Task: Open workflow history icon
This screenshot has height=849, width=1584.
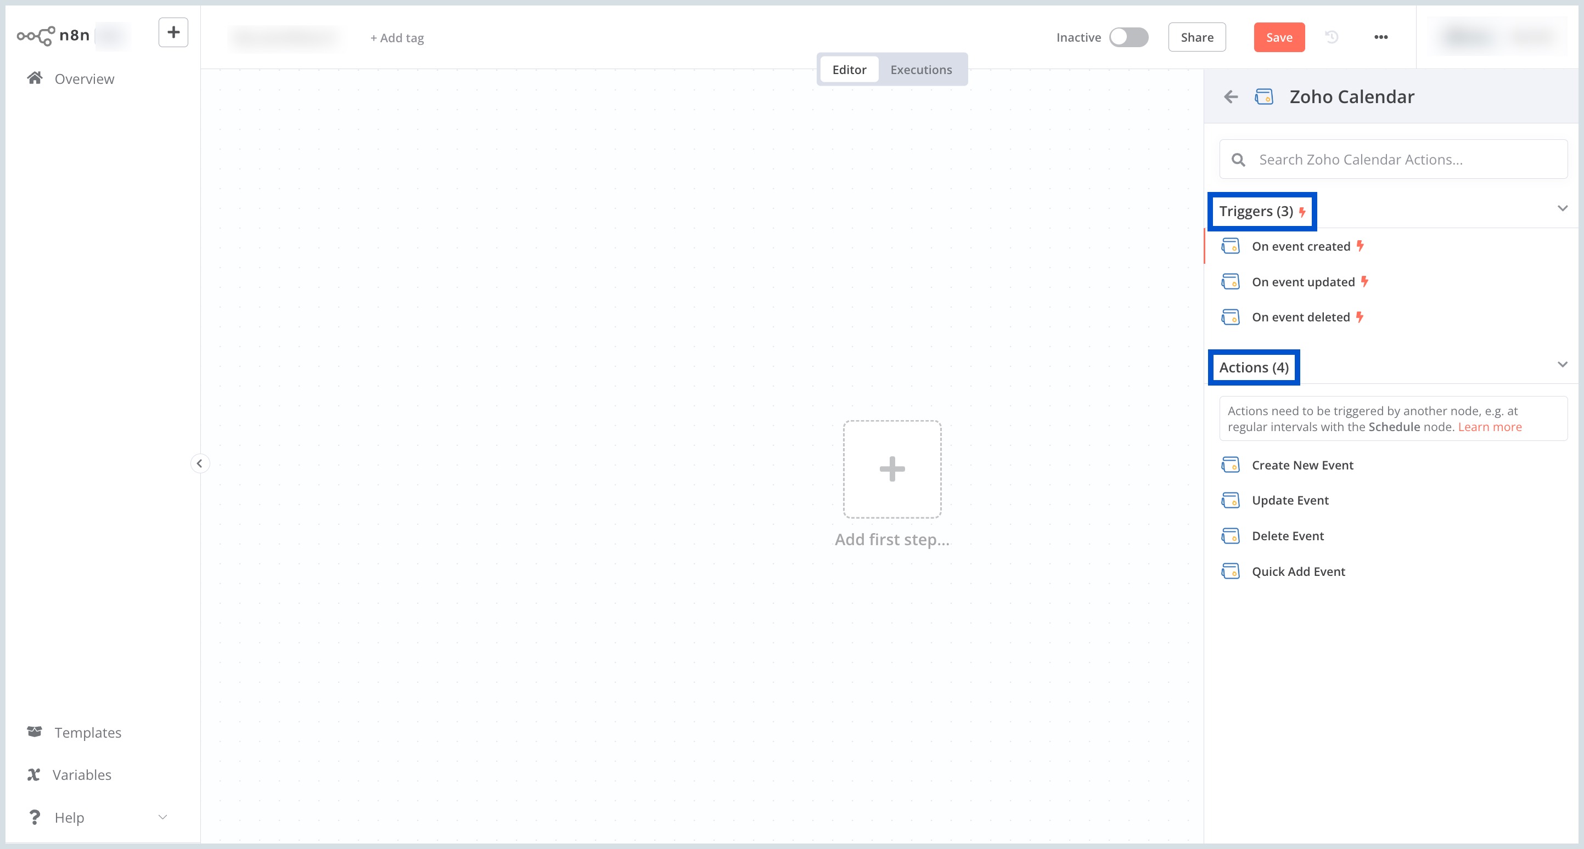Action: pyautogui.click(x=1332, y=37)
